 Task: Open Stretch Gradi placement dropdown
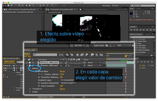click(68, 83)
